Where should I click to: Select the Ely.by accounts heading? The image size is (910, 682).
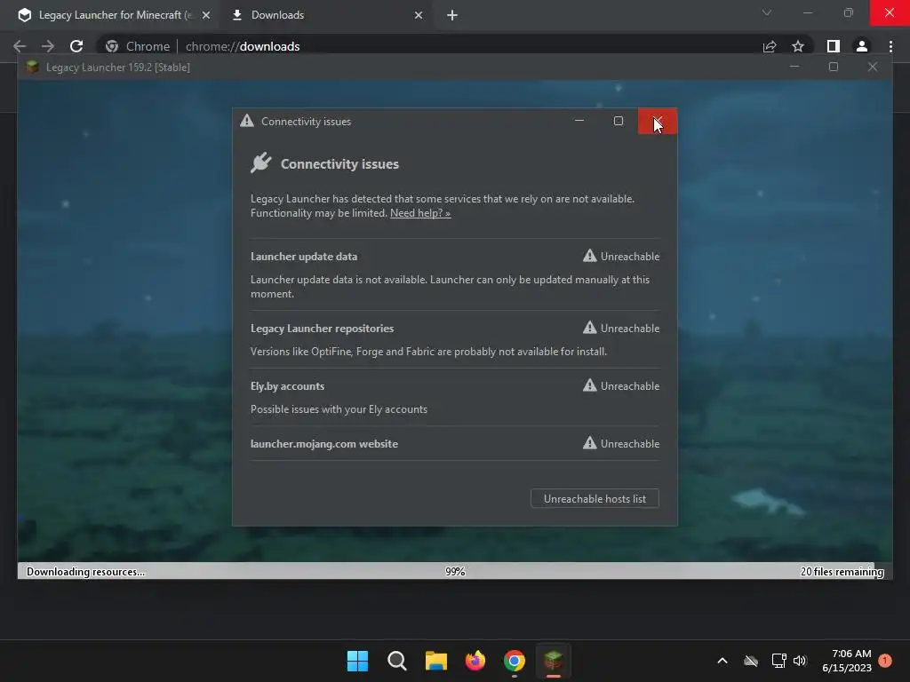click(x=287, y=386)
